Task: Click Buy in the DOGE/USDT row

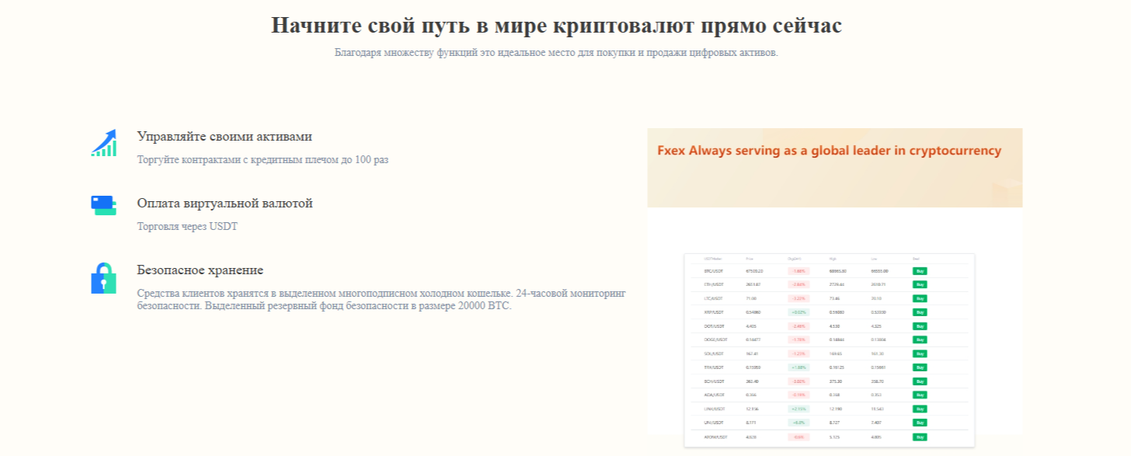Action: (x=920, y=339)
